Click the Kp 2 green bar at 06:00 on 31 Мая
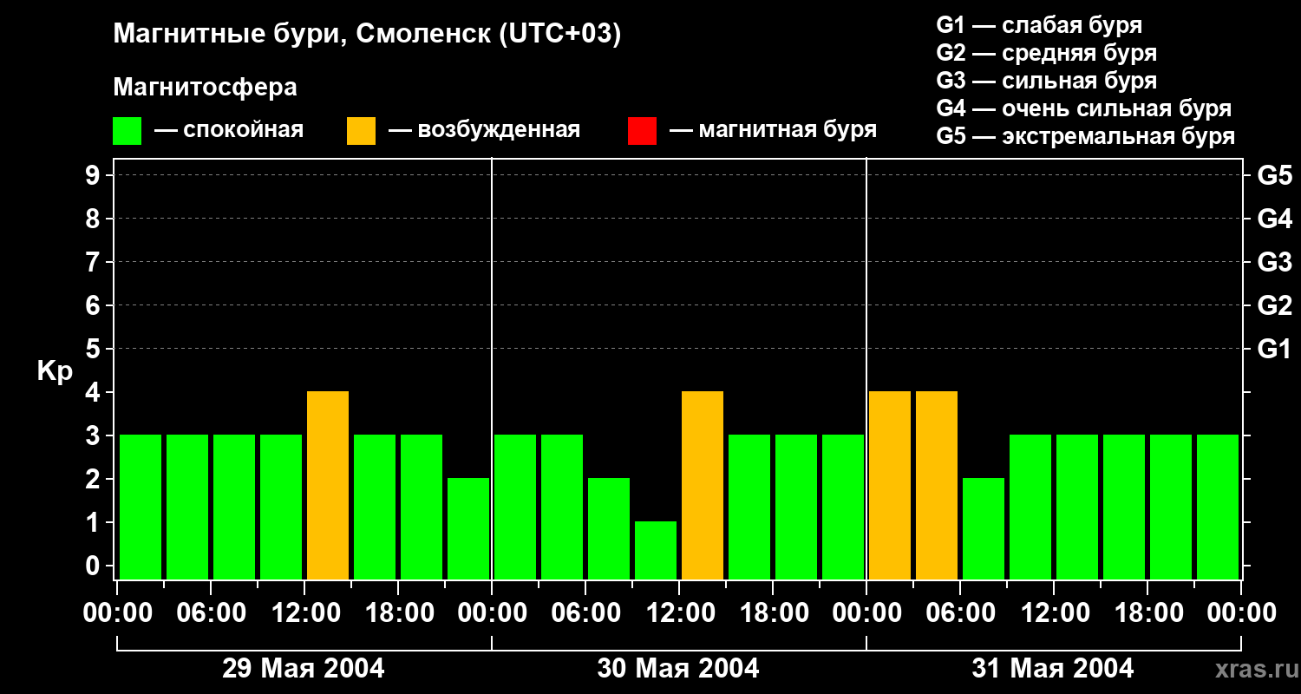 pyautogui.click(x=984, y=528)
